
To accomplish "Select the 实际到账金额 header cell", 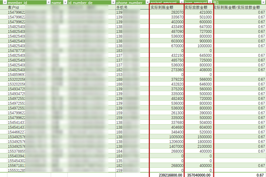I will [x=166, y=7].
